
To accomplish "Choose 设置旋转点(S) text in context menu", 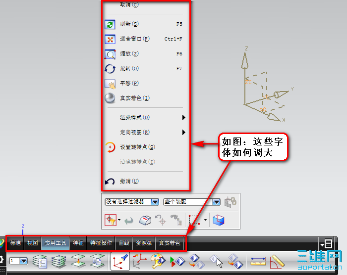I will click(x=137, y=147).
